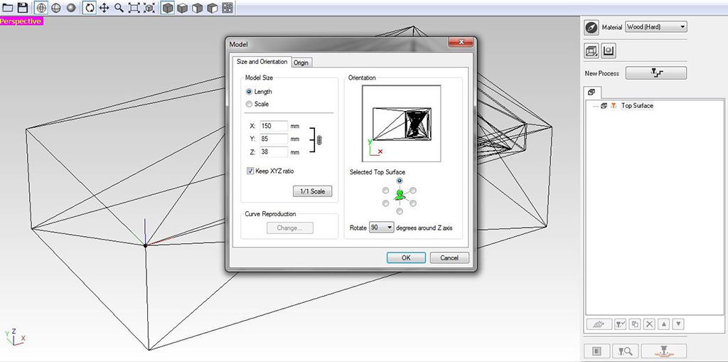Select the all-gray solid cube view icon

tap(168, 8)
